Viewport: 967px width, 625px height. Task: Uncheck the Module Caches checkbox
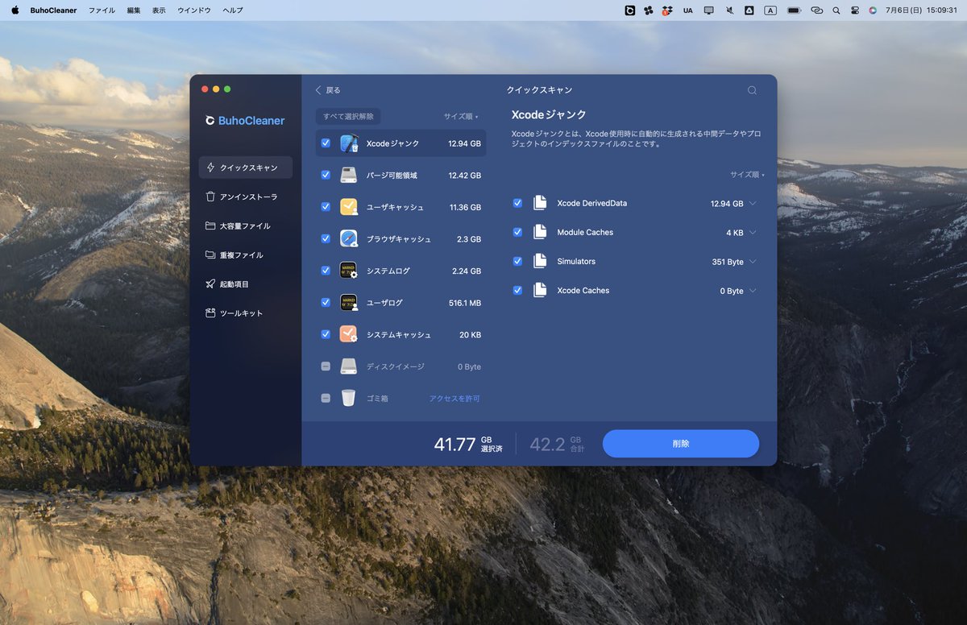pyautogui.click(x=517, y=232)
